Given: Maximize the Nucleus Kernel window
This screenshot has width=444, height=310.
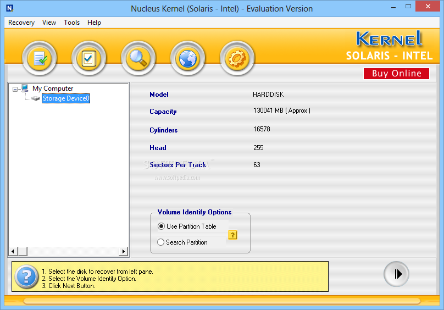Looking at the screenshot, I should coord(408,6).
